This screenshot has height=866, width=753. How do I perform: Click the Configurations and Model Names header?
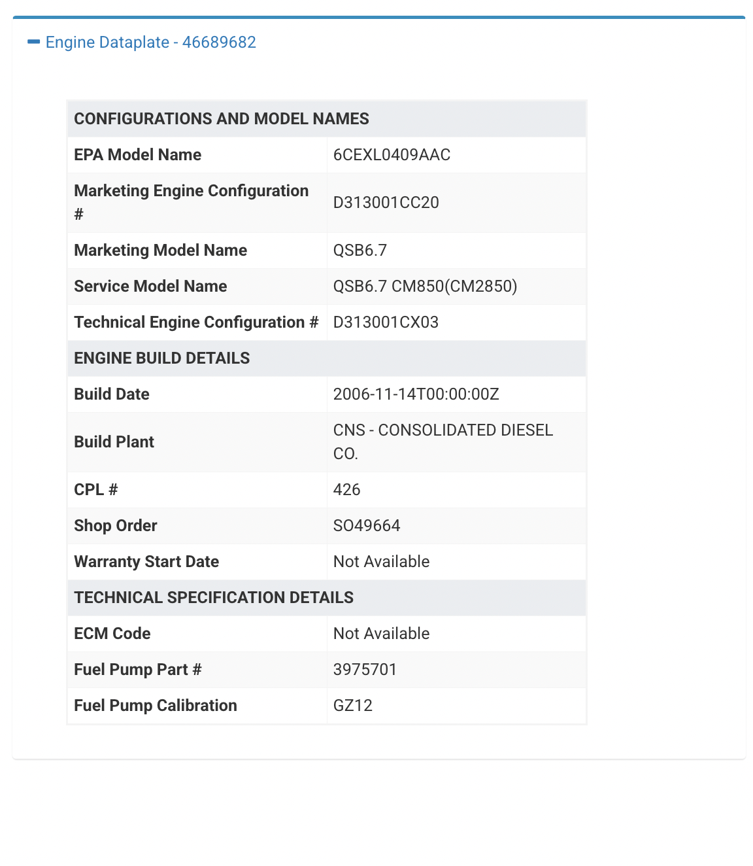point(222,119)
